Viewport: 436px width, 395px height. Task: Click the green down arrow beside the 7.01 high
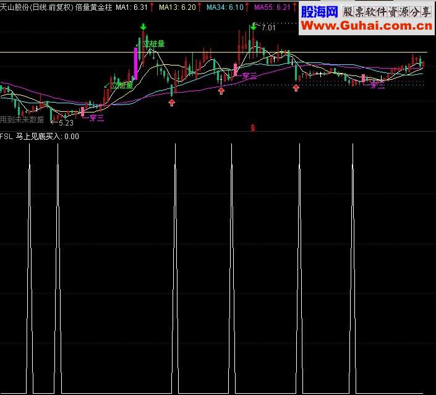point(254,27)
